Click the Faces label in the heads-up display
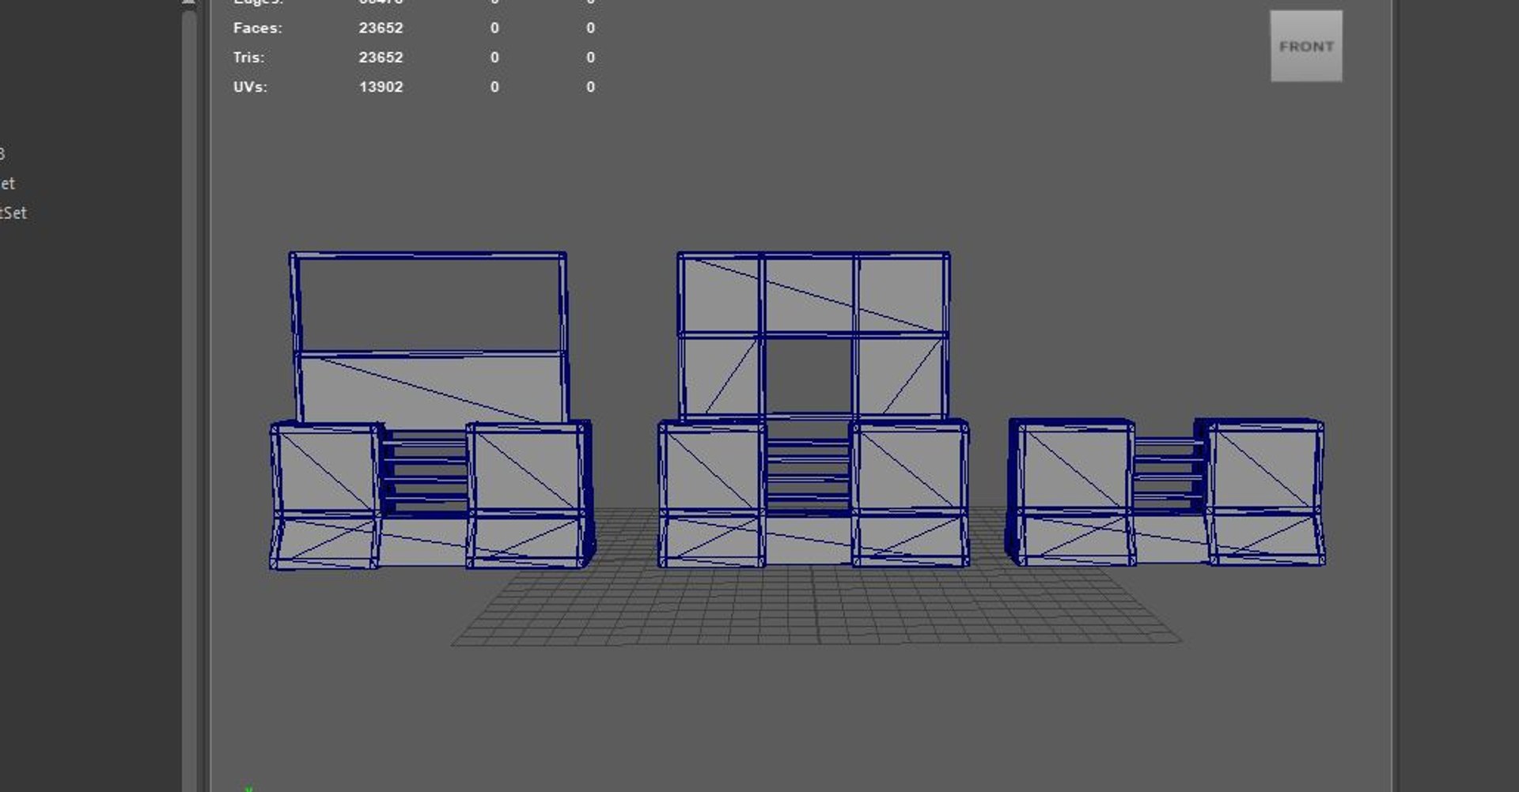 [257, 28]
